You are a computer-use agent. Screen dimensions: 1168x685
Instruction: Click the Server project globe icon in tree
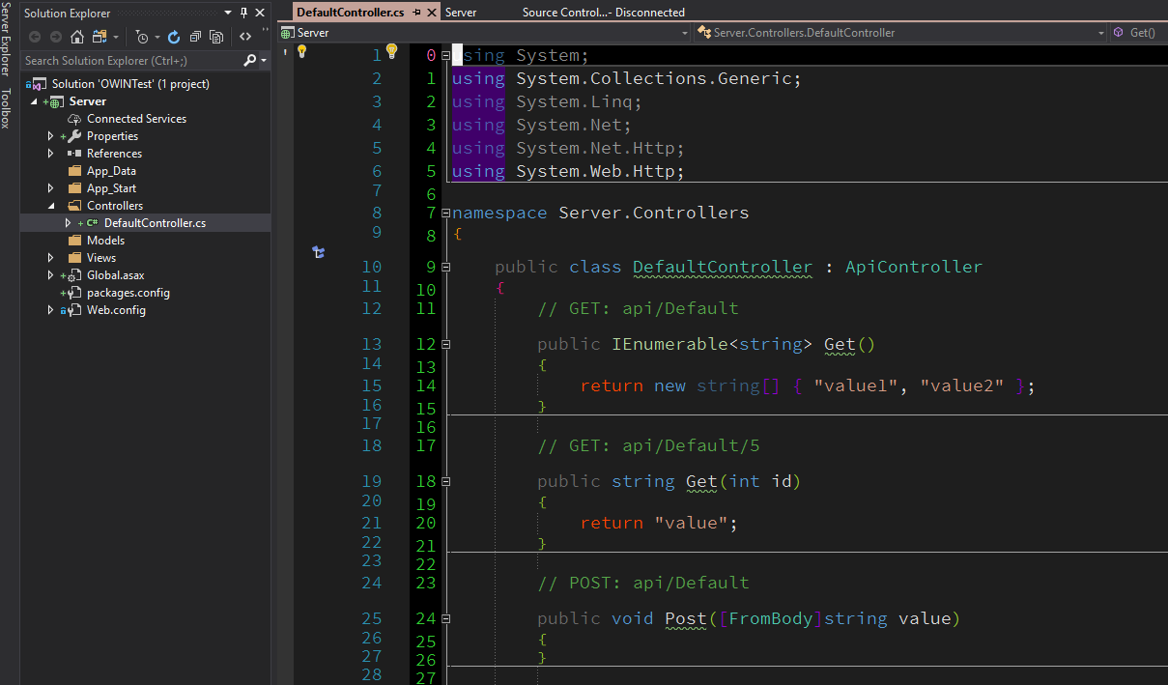[56, 101]
